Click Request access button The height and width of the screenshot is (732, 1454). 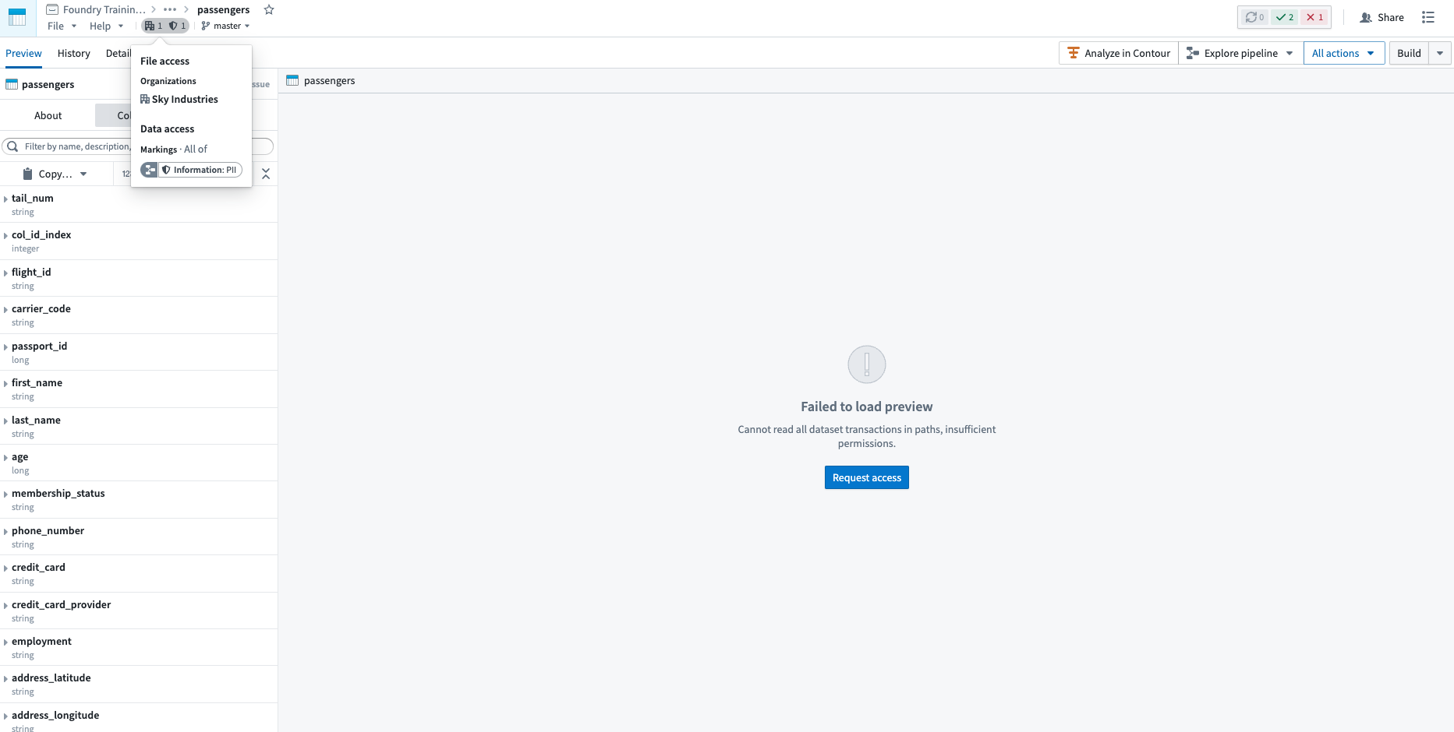pos(866,477)
